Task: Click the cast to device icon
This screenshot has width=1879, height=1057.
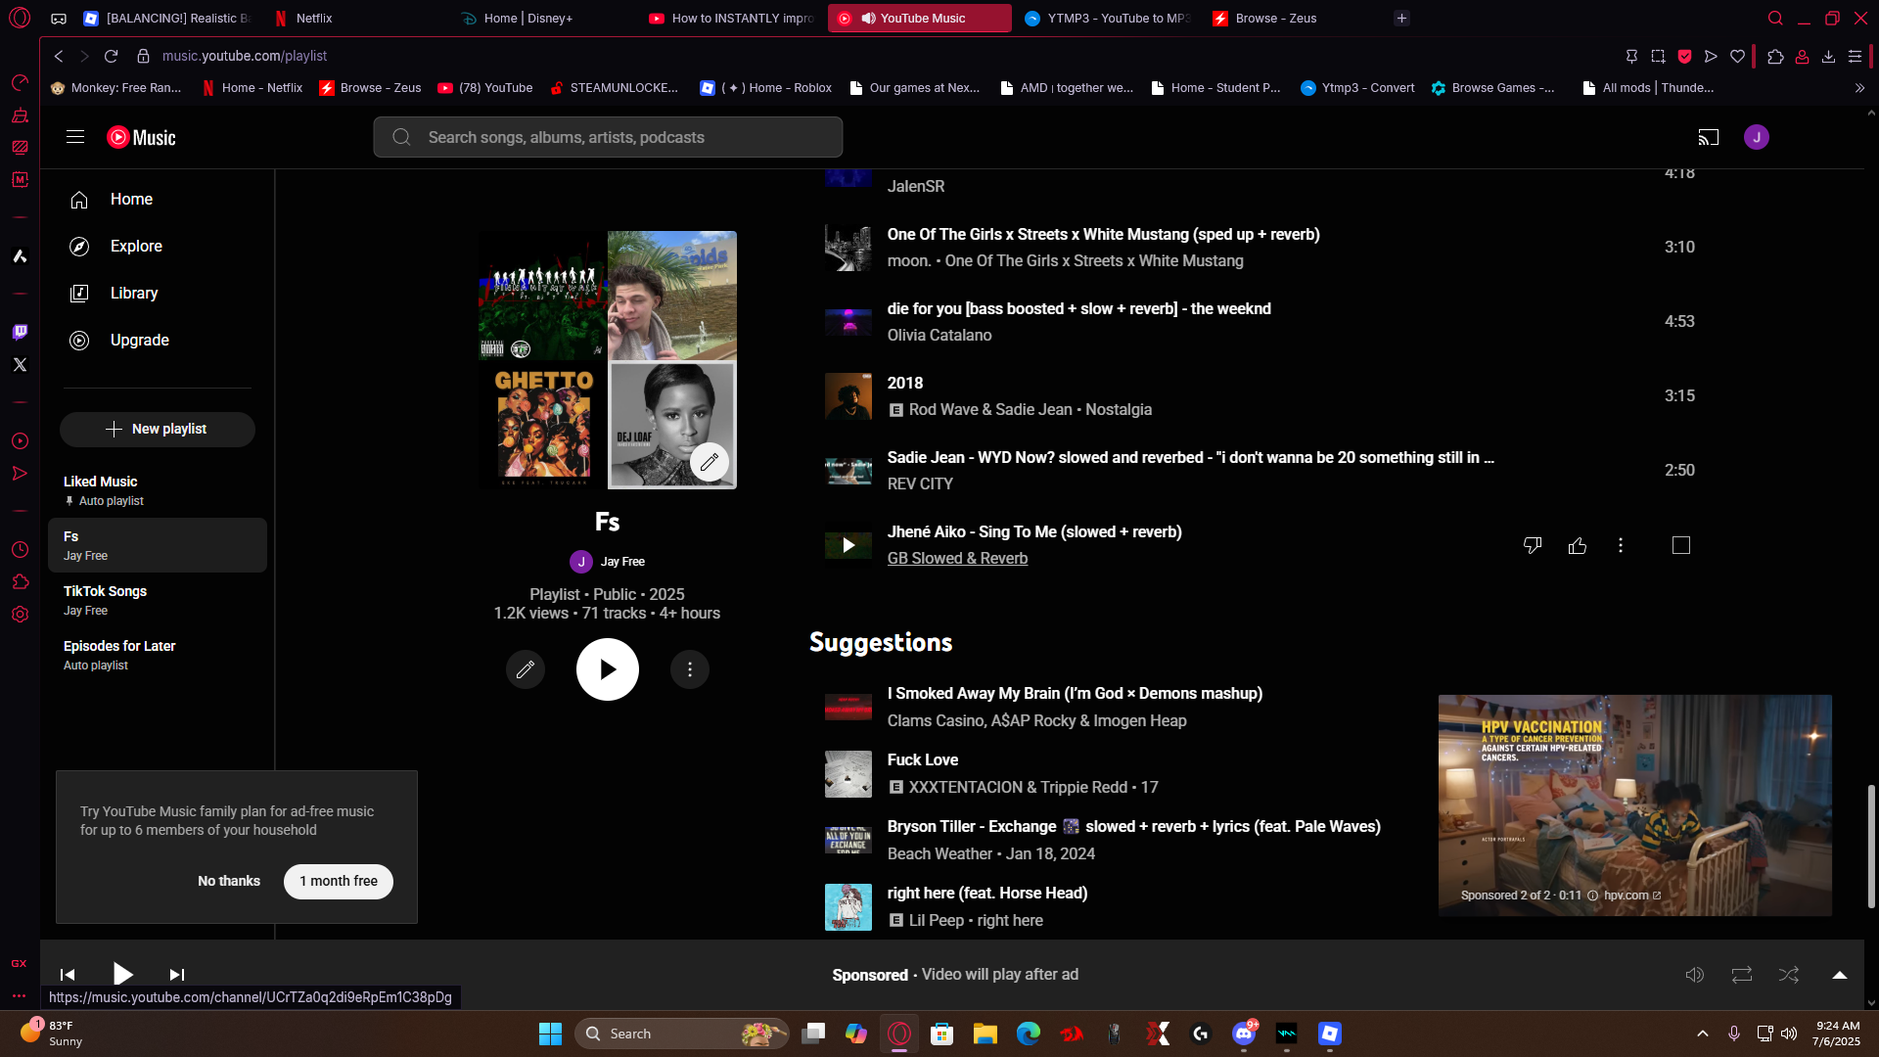Action: click(1709, 137)
